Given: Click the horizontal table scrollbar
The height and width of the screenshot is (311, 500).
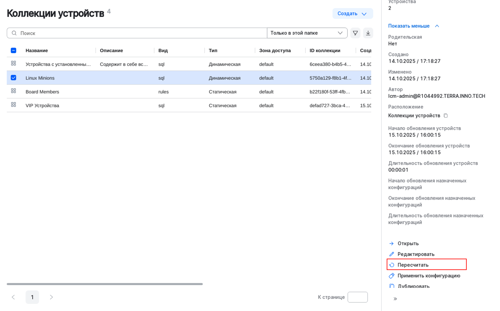Looking at the screenshot, I should pyautogui.click(x=105, y=284).
